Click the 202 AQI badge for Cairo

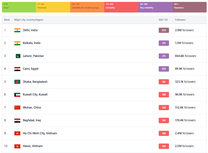[164, 69]
